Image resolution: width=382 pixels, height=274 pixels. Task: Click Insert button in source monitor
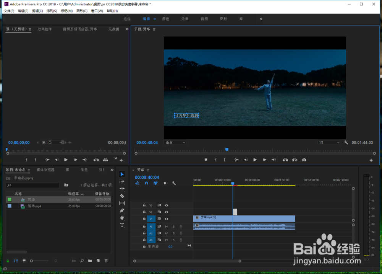tap(96, 160)
